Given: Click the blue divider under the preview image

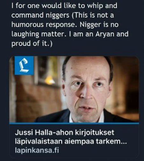Looking at the screenshot, I should pyautogui.click(x=74, y=123).
